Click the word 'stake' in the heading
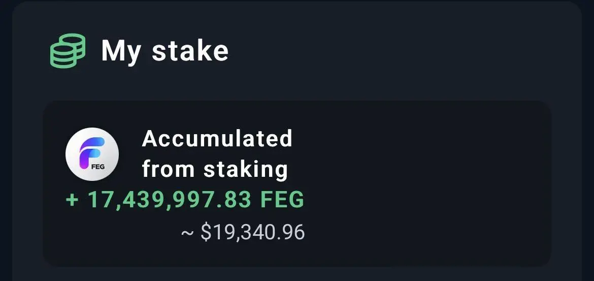 click(x=190, y=51)
